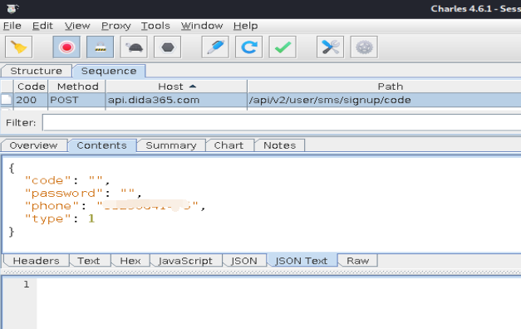The width and height of the screenshot is (521, 329).
Task: Open settings gear icon in toolbar
Action: click(x=364, y=47)
